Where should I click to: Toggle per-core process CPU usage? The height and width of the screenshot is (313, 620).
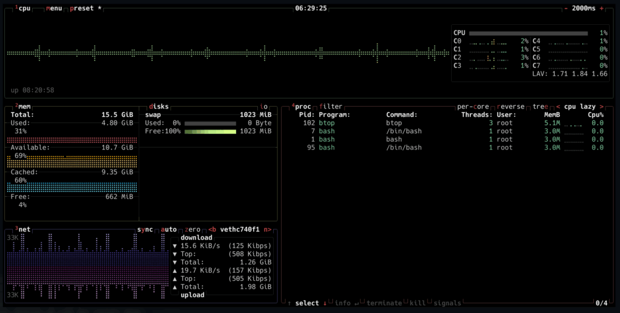click(x=472, y=107)
